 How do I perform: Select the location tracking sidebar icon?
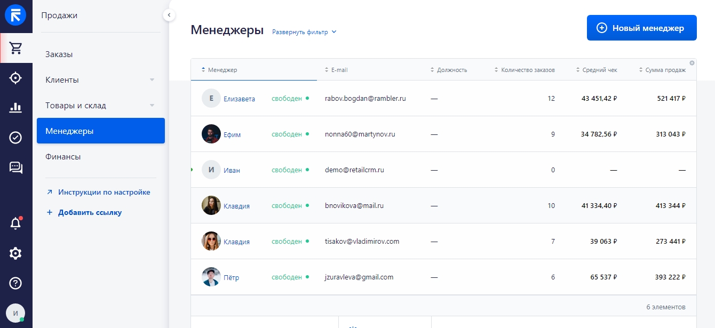16,78
